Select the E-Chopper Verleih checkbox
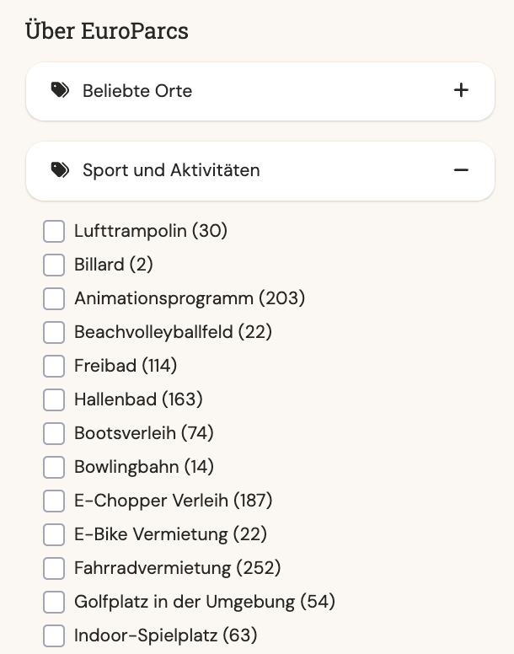514x654 pixels. pos(54,501)
